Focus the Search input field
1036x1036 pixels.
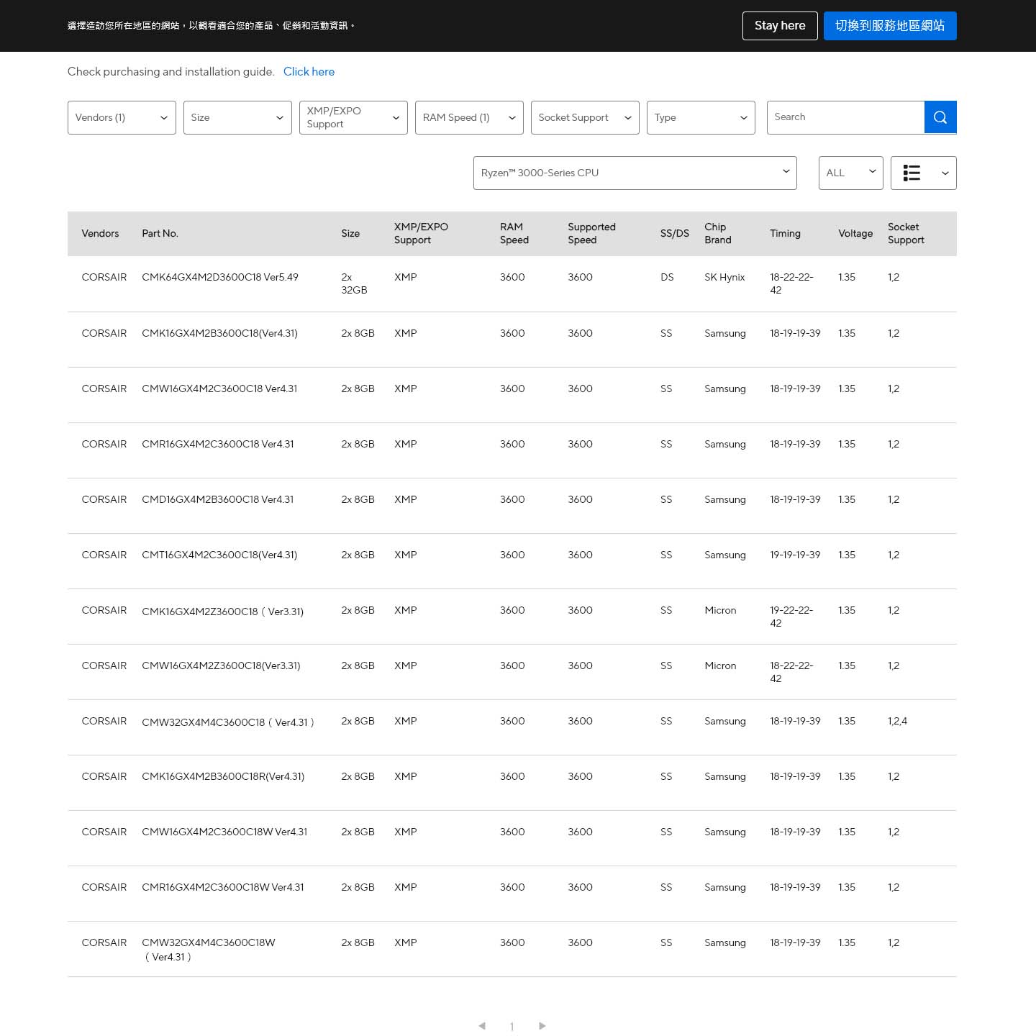[845, 117]
